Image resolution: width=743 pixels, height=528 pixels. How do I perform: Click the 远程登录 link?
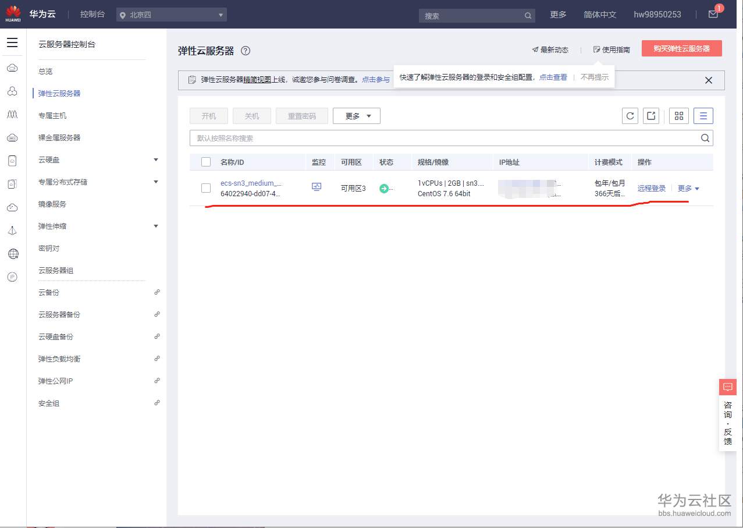(652, 189)
